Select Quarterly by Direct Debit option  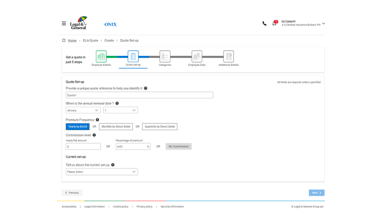click(x=160, y=127)
